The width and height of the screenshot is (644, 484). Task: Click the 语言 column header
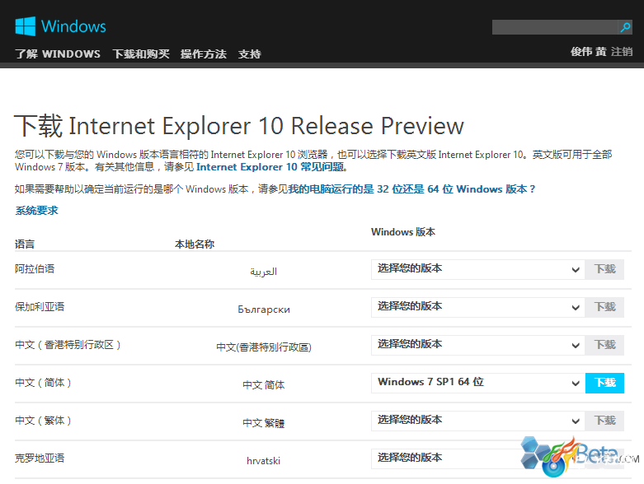click(x=25, y=244)
